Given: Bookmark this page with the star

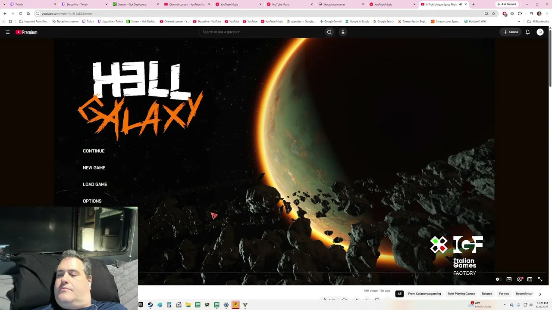Looking at the screenshot, I should [493, 13].
